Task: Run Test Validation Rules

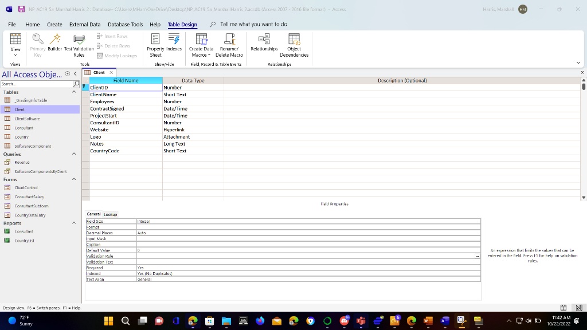Action: pos(79,44)
